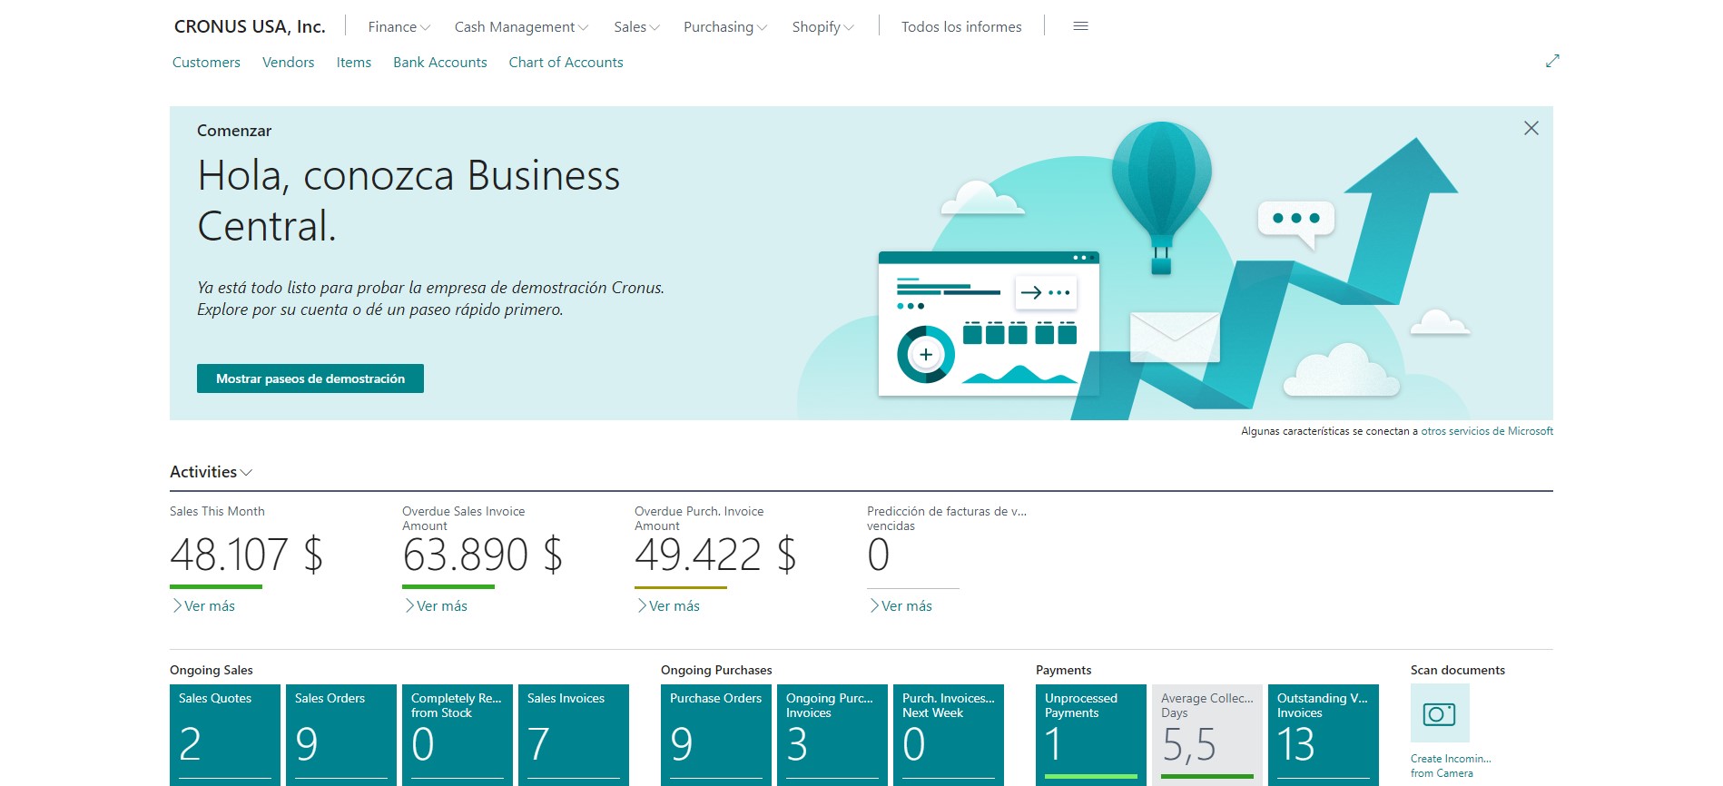Open Bank Accounts

(440, 63)
